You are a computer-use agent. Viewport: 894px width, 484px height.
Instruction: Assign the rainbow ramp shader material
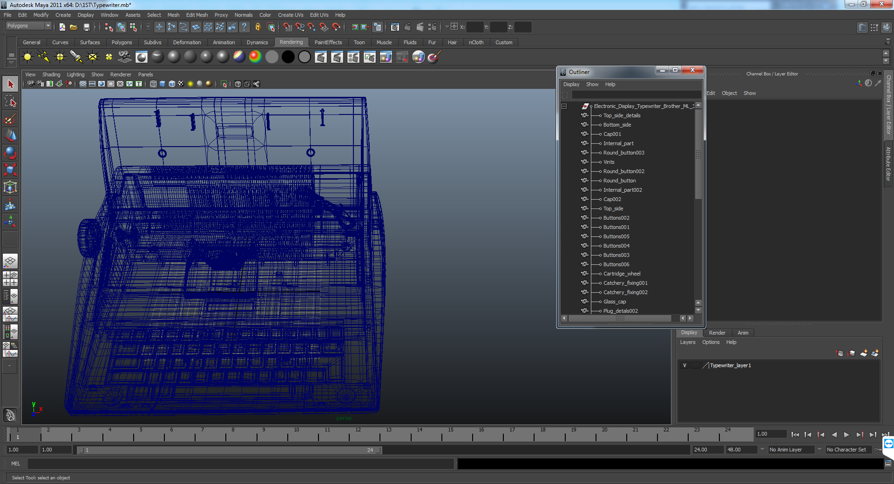256,57
